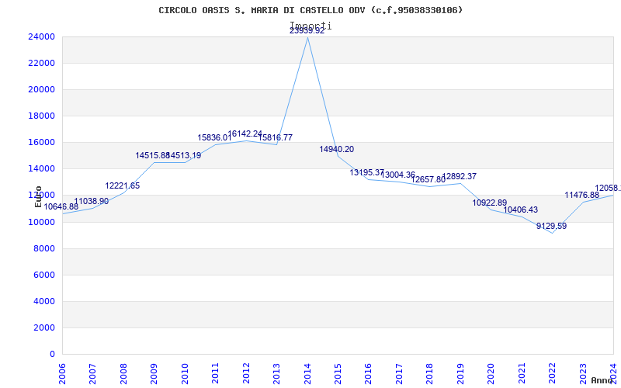
Task: Click the 2014 peak value 23939.92
Action: pyautogui.click(x=307, y=31)
